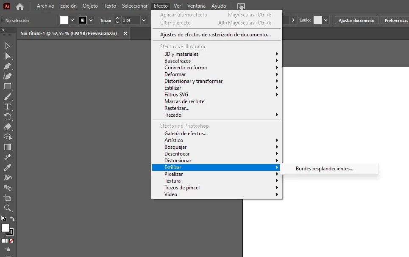Screen dimensions: 409x257
Task: Open the Edición menu
Action: click(x=68, y=6)
